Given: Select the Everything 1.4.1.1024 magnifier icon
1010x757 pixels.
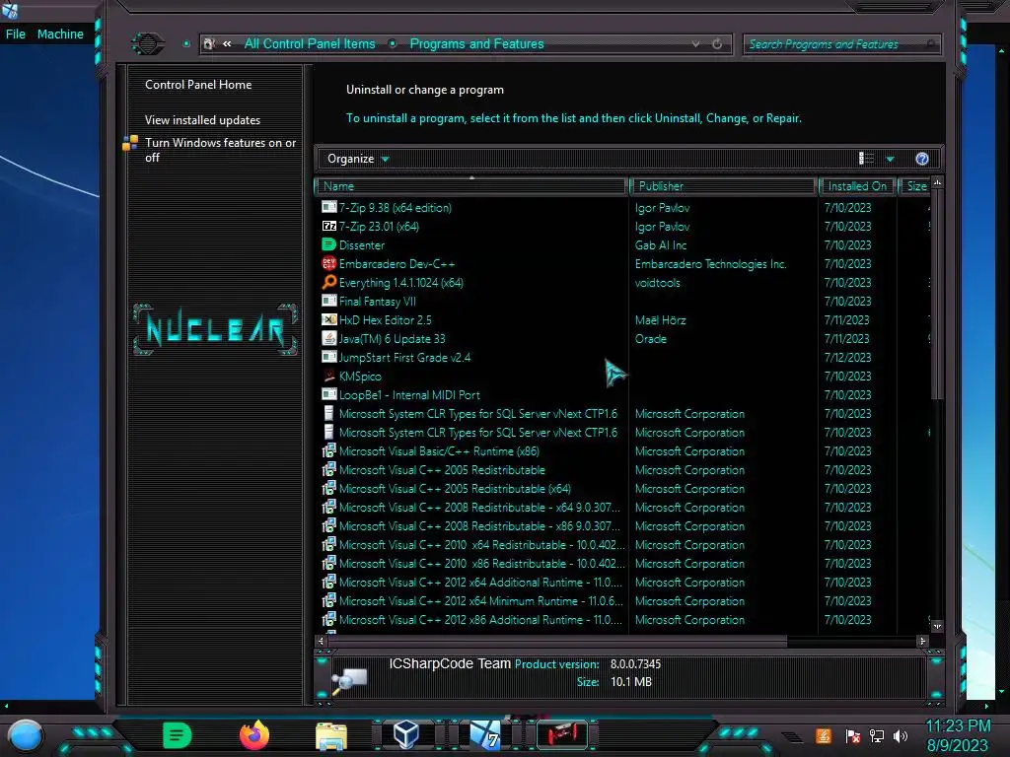Looking at the screenshot, I should (x=329, y=282).
